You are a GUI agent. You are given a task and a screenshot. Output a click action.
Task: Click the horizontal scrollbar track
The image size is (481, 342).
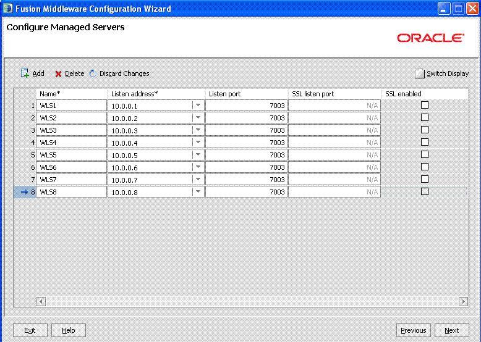252,302
